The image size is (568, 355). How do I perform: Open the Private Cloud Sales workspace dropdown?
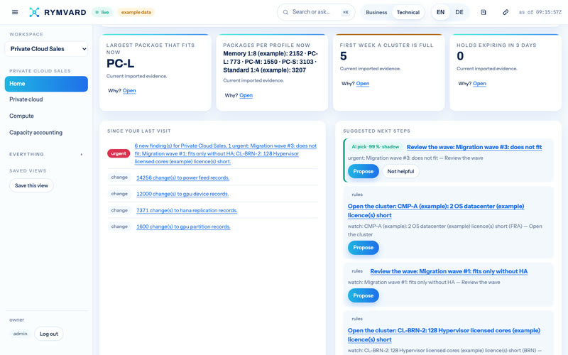pyautogui.click(x=46, y=49)
